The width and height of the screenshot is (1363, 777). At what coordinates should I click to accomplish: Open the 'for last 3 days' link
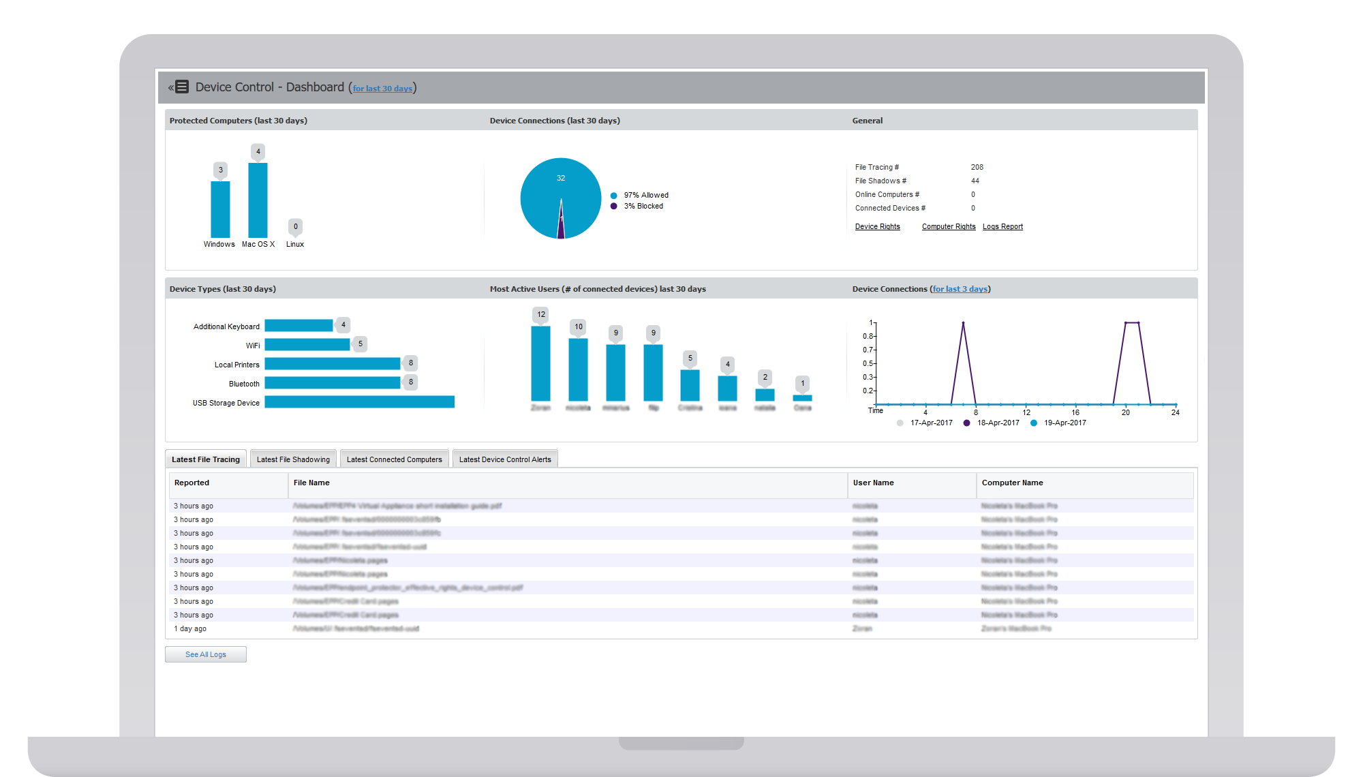pos(960,289)
